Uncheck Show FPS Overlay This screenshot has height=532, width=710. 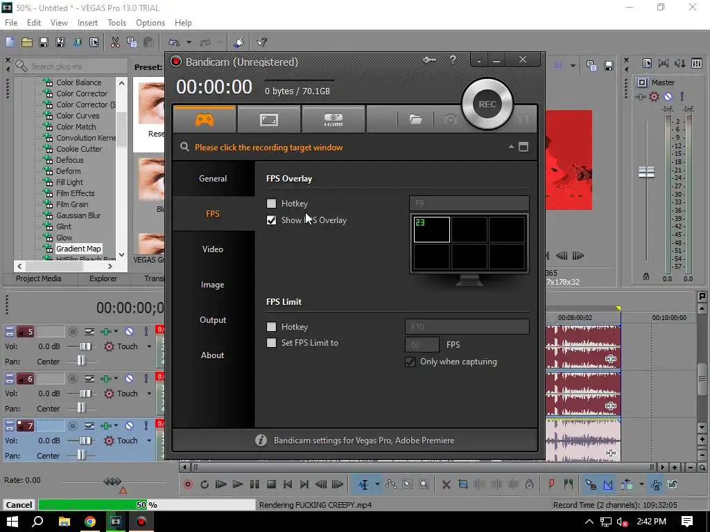pos(271,220)
